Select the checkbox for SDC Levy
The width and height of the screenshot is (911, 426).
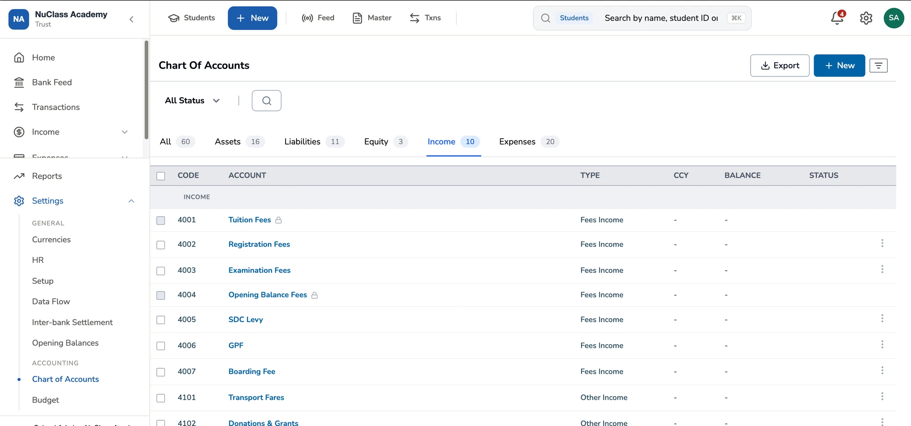pos(161,320)
